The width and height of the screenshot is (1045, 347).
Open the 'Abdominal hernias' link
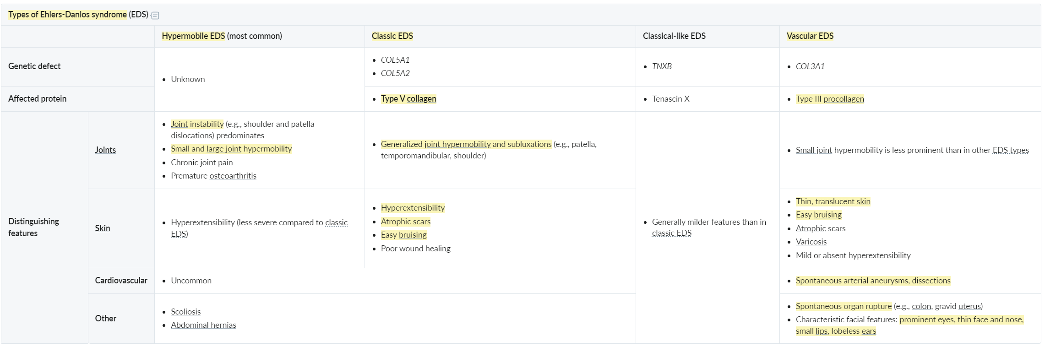tap(203, 325)
